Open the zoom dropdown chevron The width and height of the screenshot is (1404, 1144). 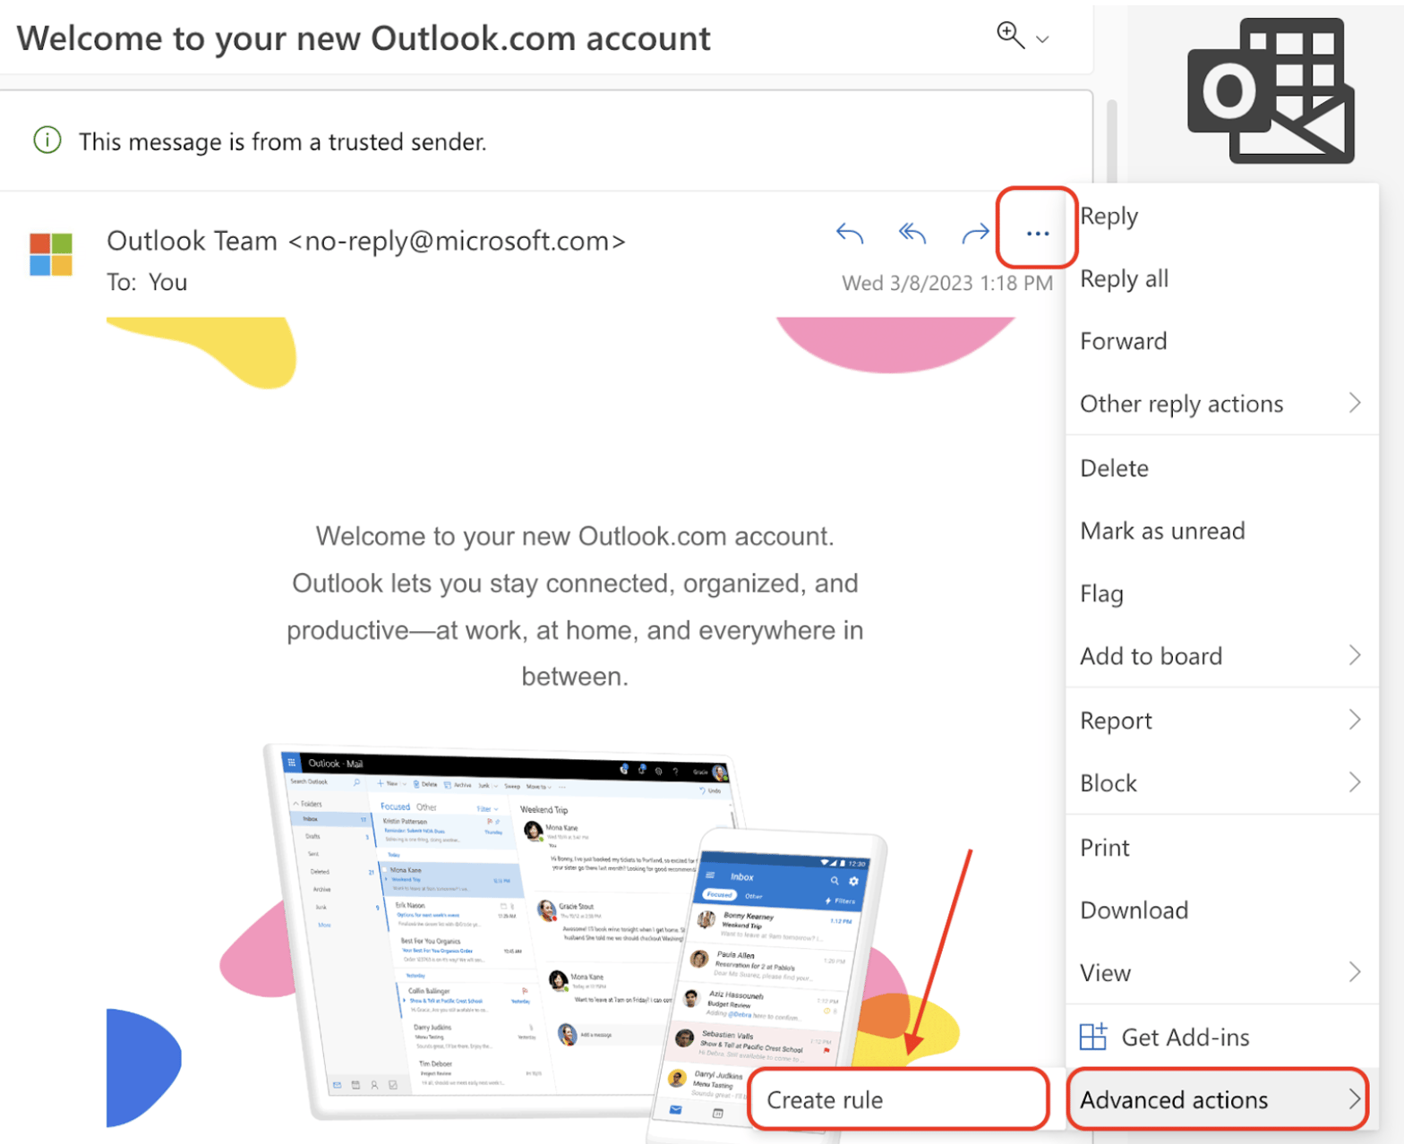1042,39
